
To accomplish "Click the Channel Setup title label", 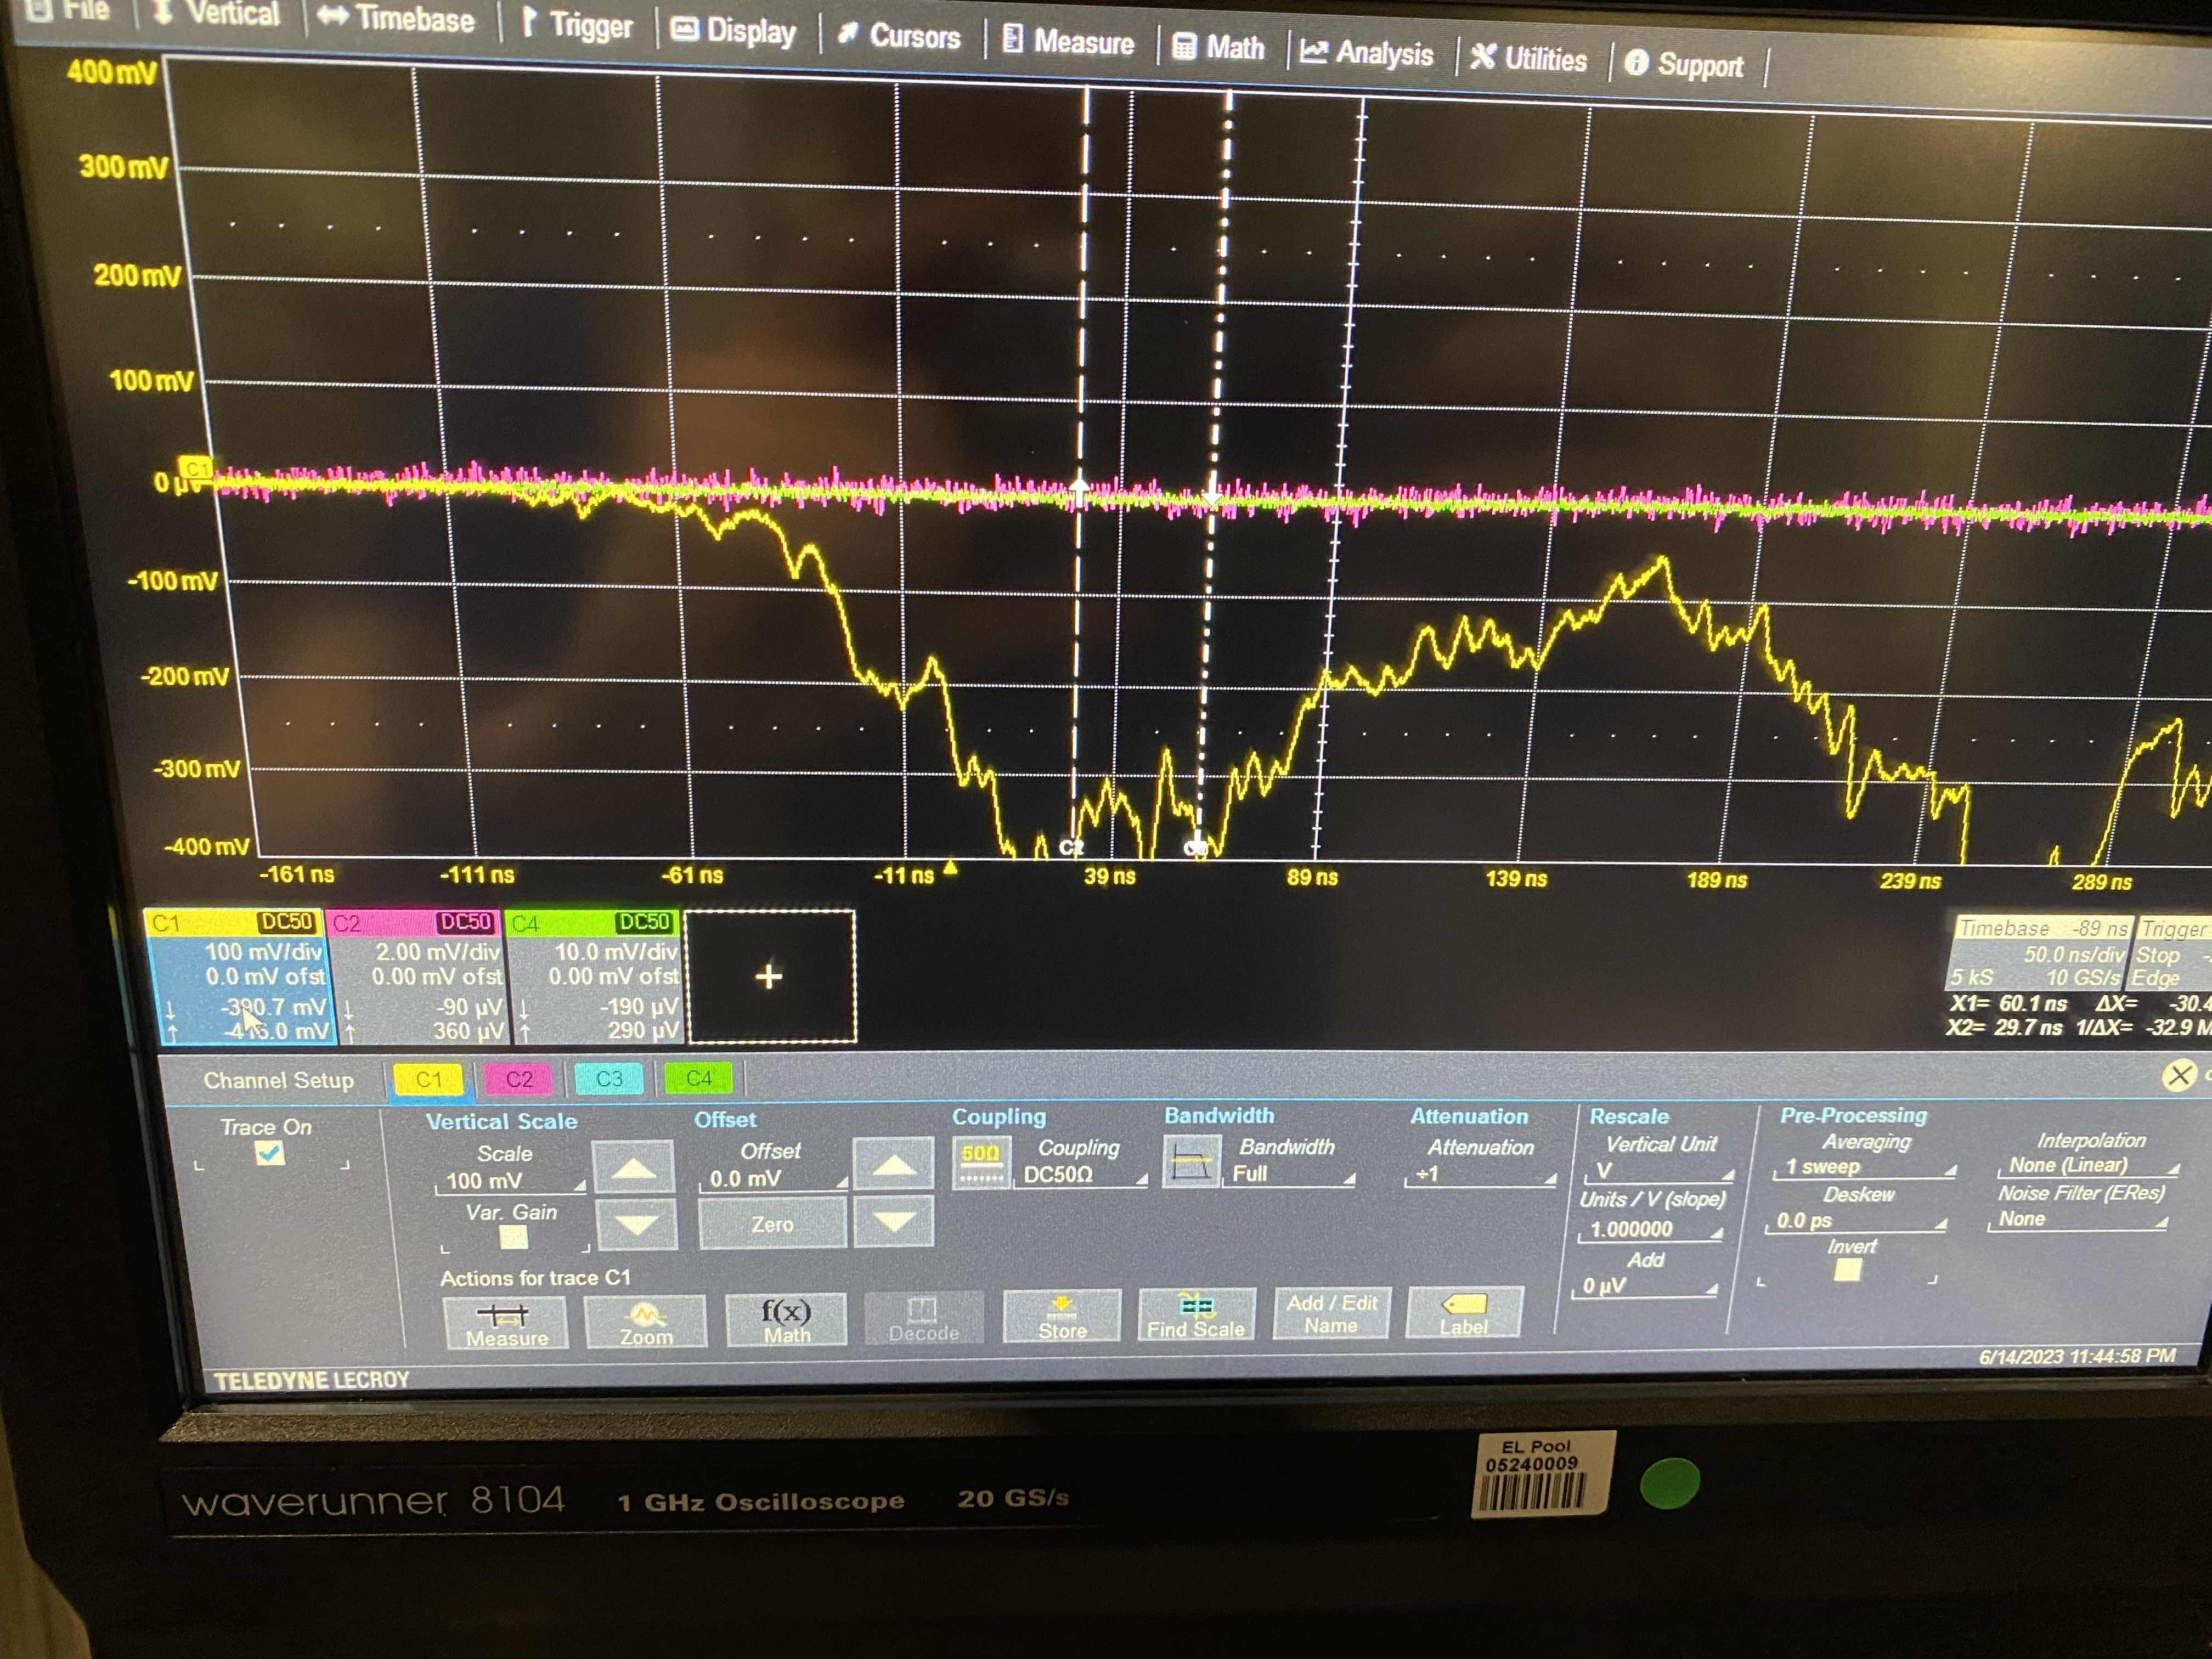I will (278, 1080).
